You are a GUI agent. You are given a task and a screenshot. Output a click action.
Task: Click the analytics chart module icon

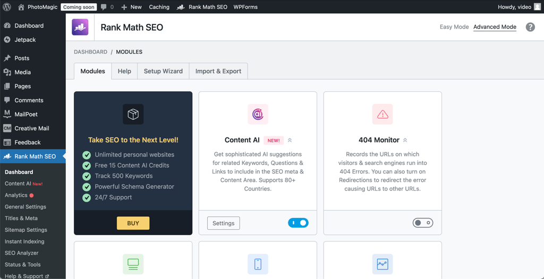coord(382,264)
